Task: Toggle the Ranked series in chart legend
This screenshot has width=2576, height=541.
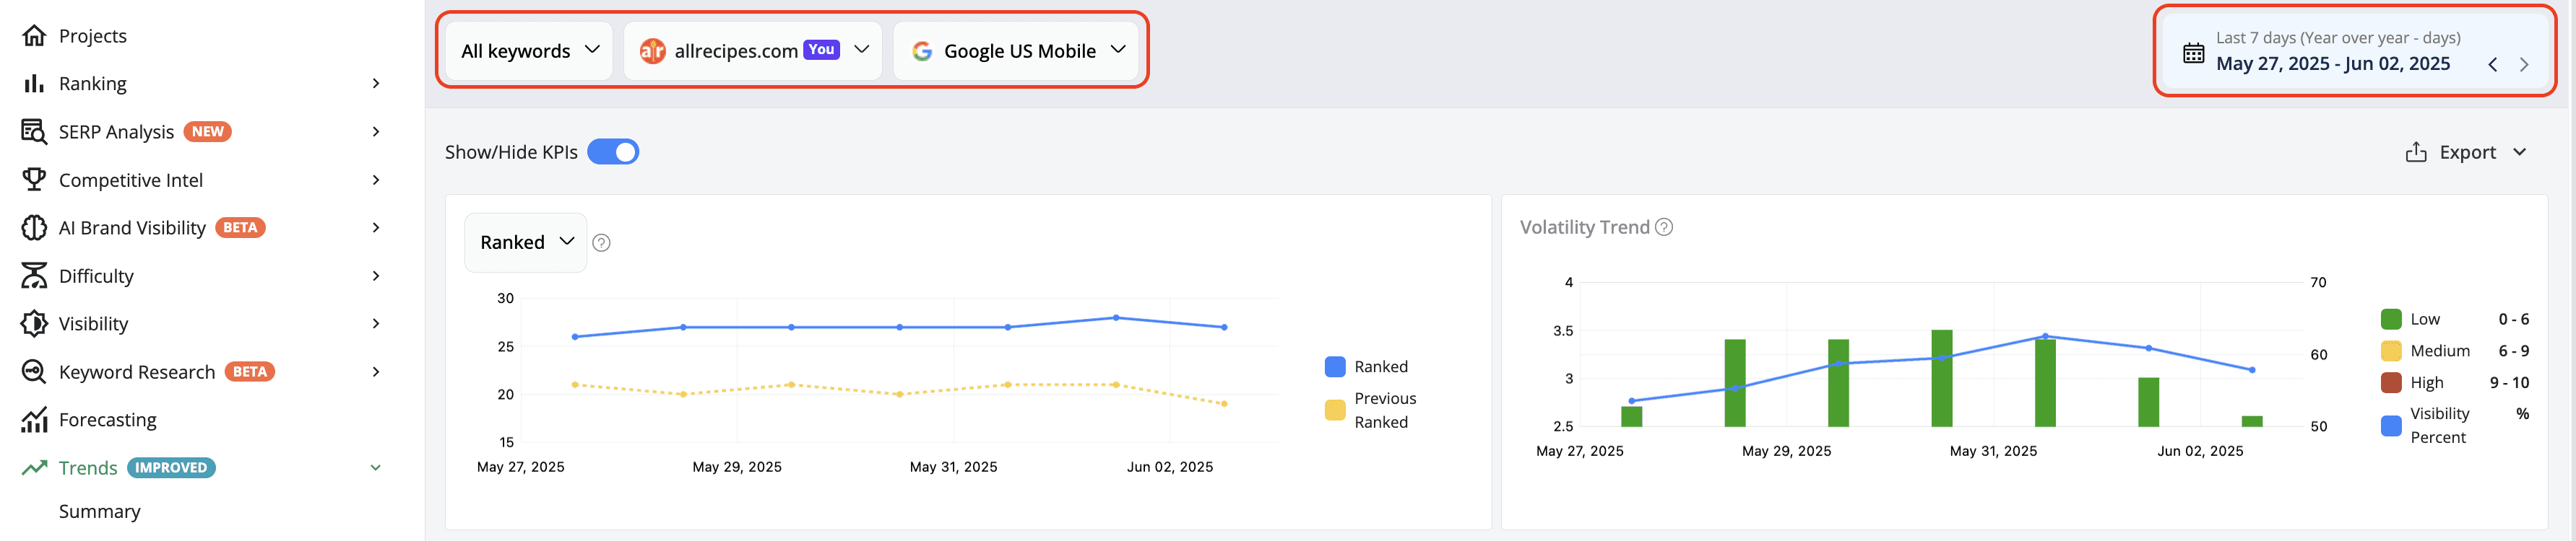Action: click(x=1366, y=366)
